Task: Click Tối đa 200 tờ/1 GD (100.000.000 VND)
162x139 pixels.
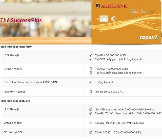Action: coord(118,132)
